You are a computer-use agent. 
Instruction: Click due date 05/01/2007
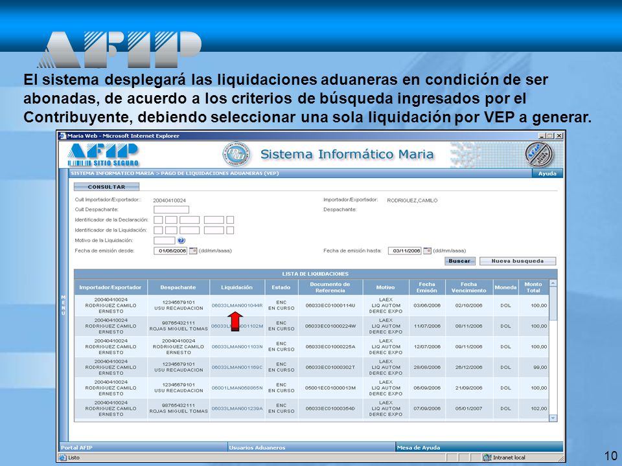(469, 408)
